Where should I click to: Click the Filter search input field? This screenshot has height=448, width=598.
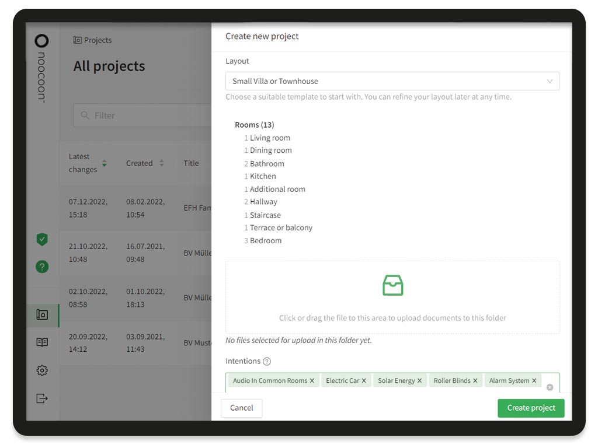coord(146,116)
